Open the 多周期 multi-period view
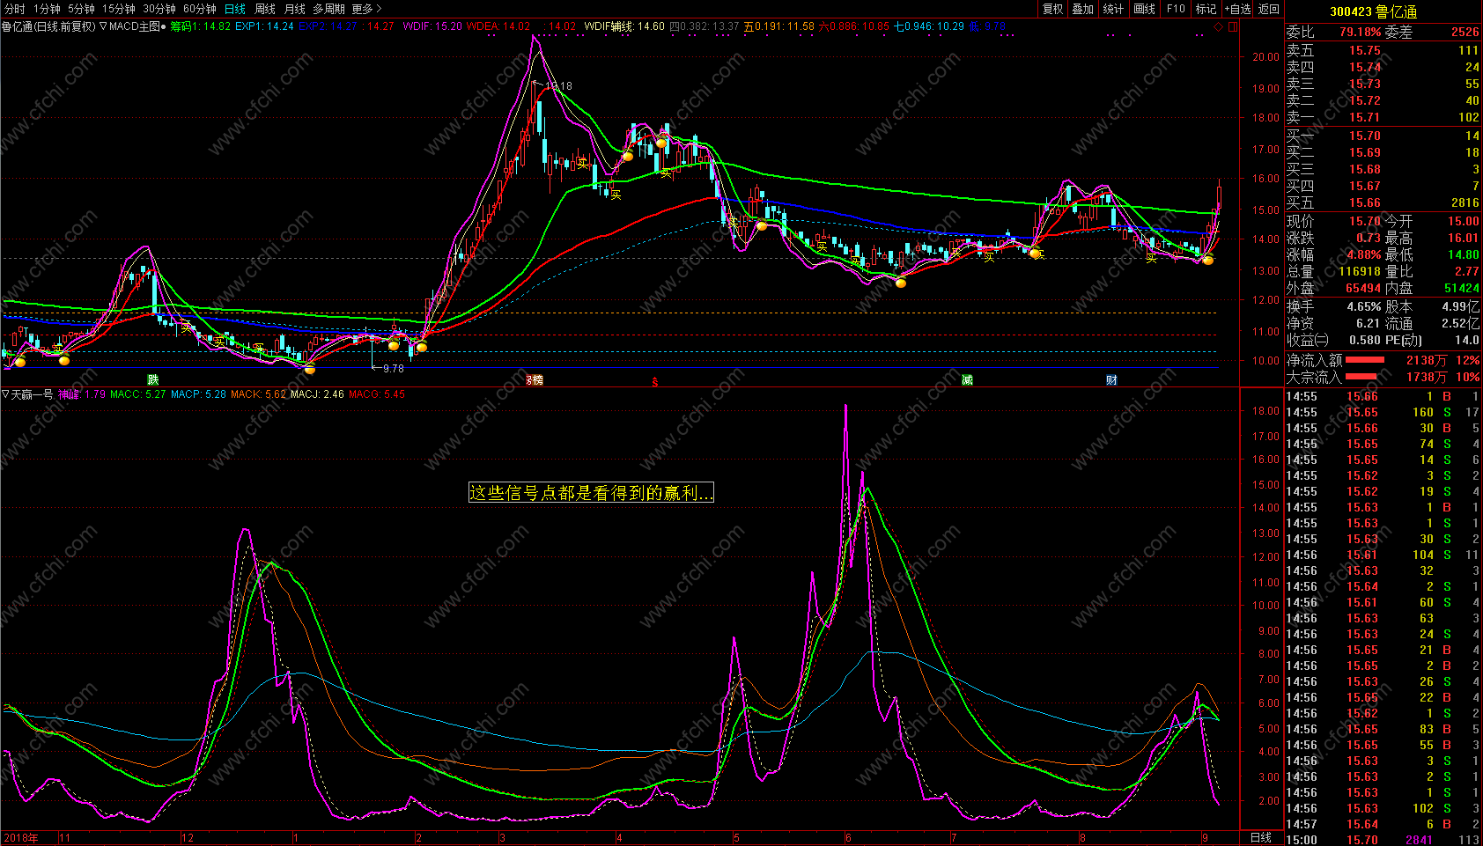The width and height of the screenshot is (1483, 846). (x=328, y=9)
